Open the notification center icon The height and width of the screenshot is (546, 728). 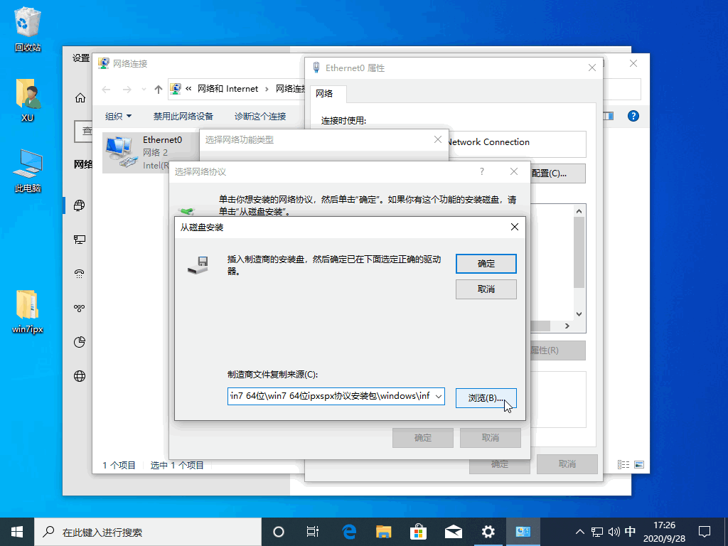pos(705,532)
